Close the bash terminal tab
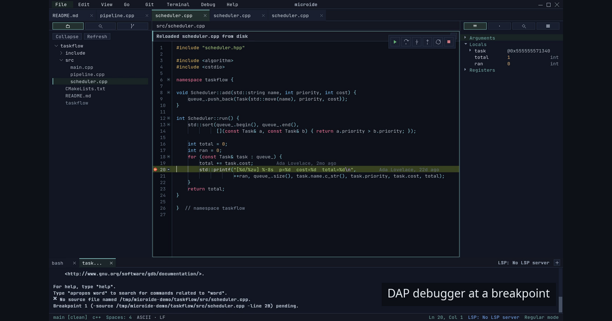 [x=74, y=263]
